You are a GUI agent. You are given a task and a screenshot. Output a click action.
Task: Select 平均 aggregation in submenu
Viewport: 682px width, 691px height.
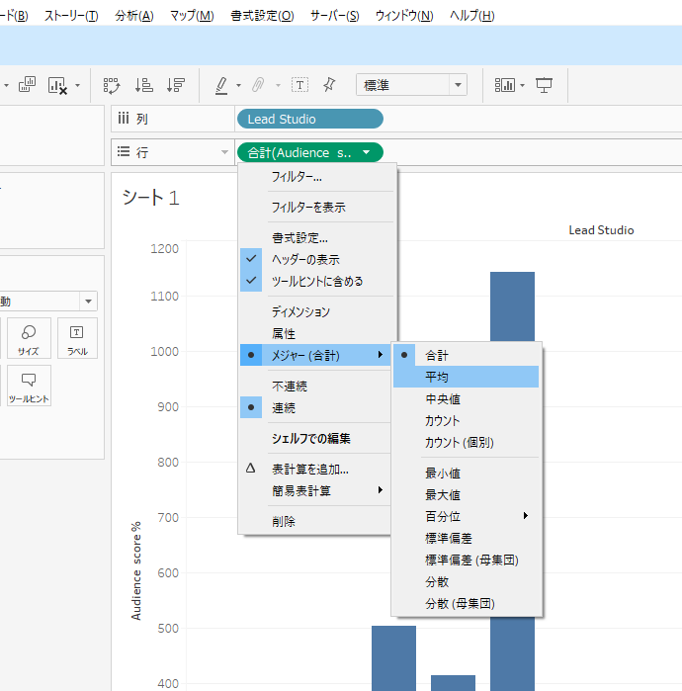(467, 377)
